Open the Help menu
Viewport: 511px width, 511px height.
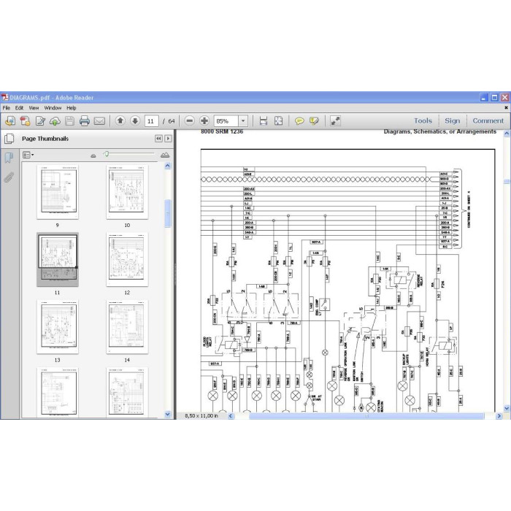(x=72, y=108)
